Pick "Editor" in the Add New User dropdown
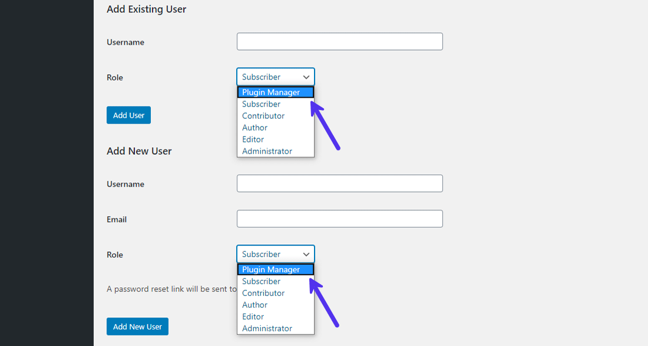648x346 pixels. 253,317
